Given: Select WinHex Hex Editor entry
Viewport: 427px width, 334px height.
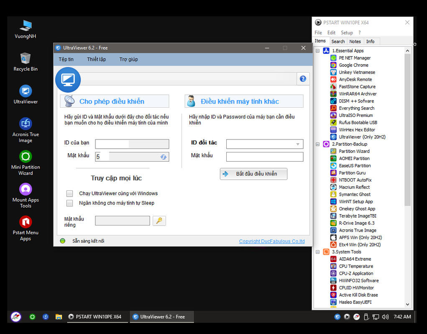Looking at the screenshot, I should [357, 129].
